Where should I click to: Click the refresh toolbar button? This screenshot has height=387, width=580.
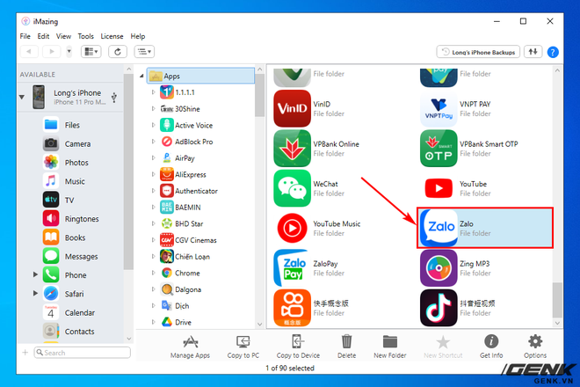pos(118,52)
